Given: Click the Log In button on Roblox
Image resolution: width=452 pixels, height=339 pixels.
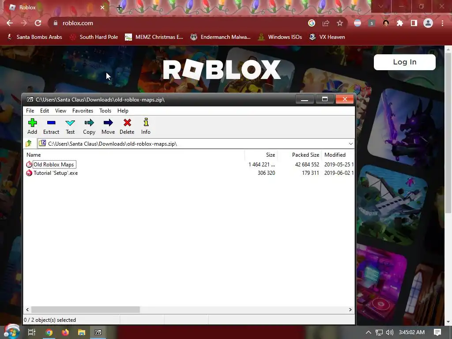Looking at the screenshot, I should pyautogui.click(x=405, y=62).
